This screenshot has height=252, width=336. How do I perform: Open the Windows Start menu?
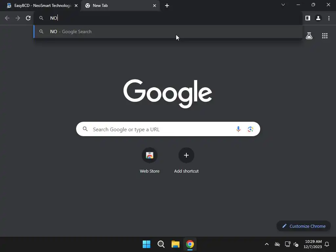[147, 244]
